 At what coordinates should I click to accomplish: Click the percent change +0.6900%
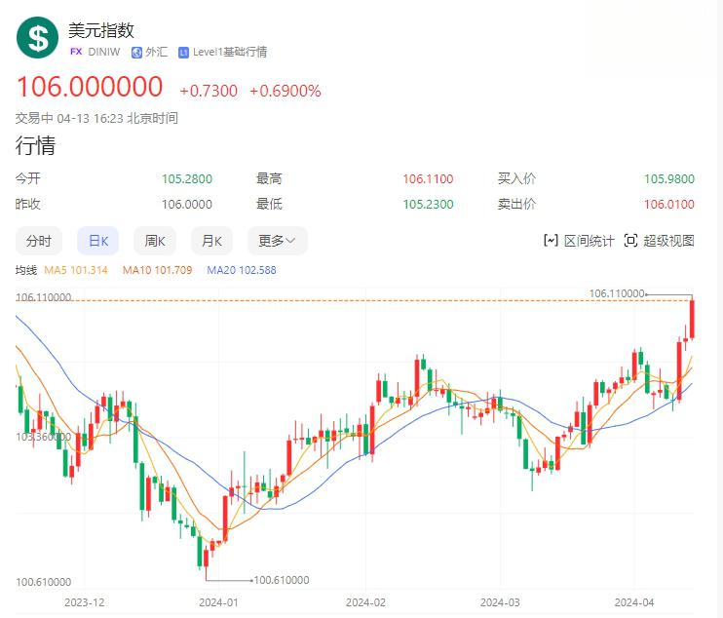[x=285, y=91]
